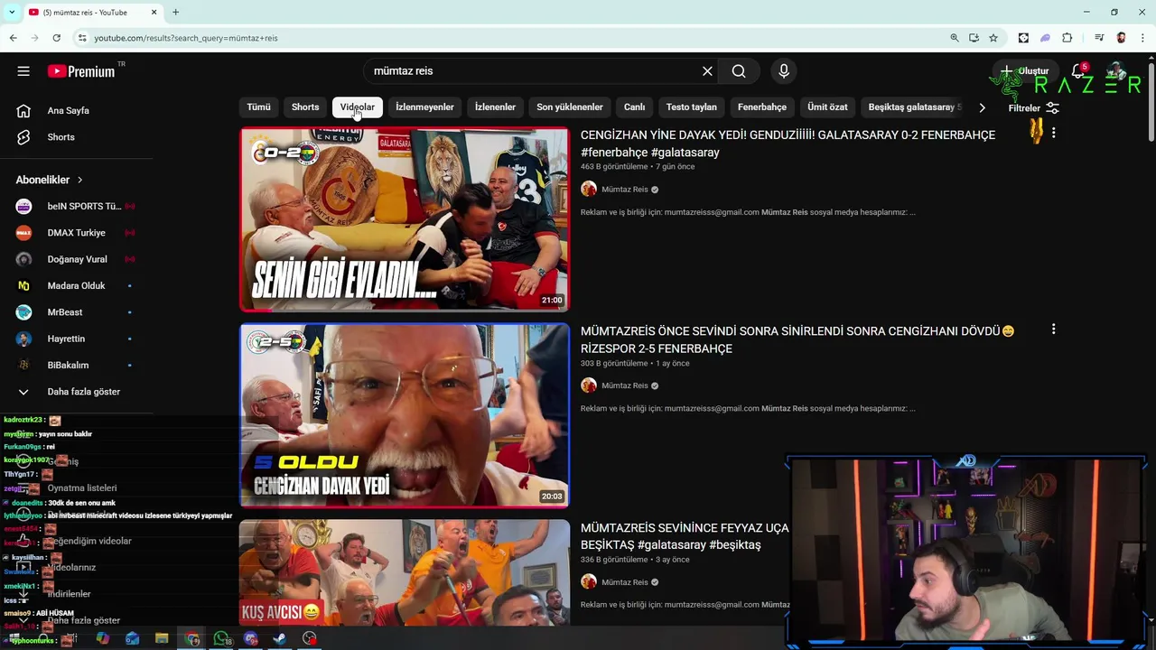The width and height of the screenshot is (1156, 650).
Task: Select the Canlı filter chip
Action: (634, 107)
